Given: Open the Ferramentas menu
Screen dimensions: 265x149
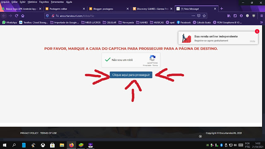Looking at the screenshot, I should click(x=57, y=2).
